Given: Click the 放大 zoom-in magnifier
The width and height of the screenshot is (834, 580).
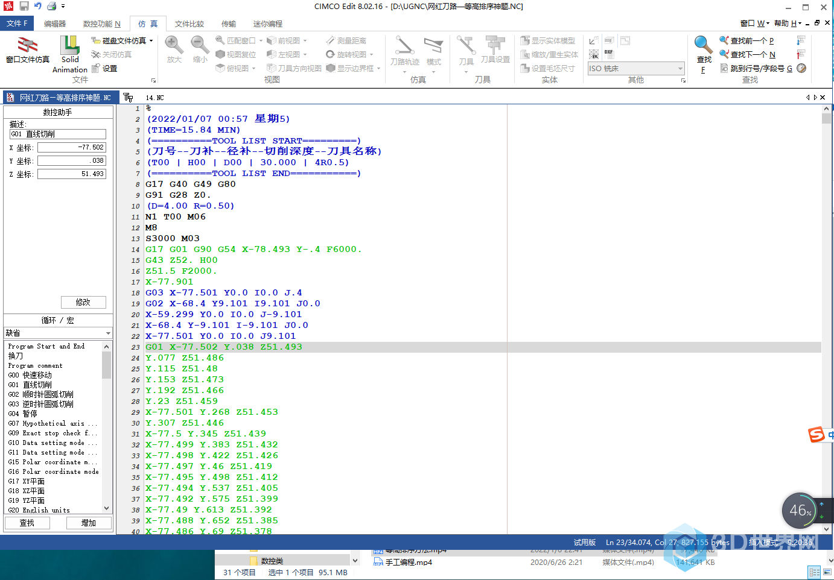Looking at the screenshot, I should pyautogui.click(x=174, y=49).
